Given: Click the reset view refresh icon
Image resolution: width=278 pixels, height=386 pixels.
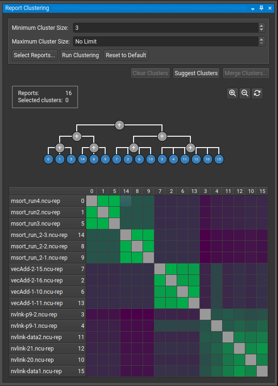Looking at the screenshot, I should 257,93.
